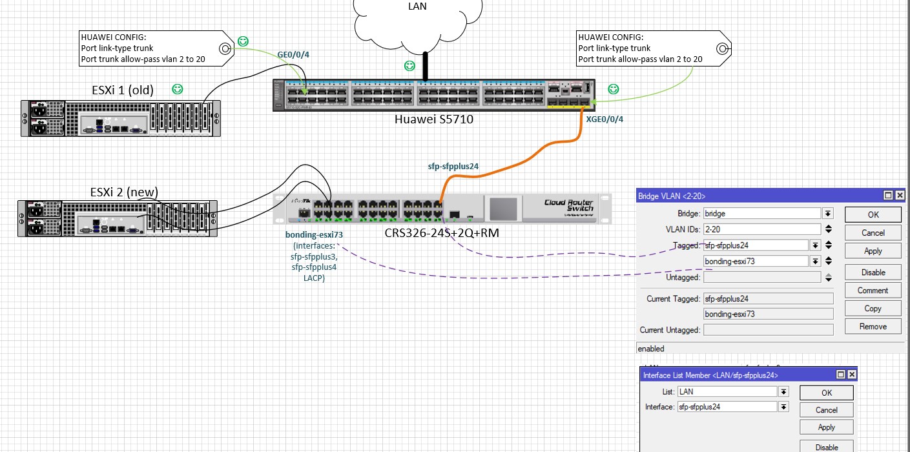Disable the Interface List Member entry
This screenshot has width=910, height=452.
(x=826, y=447)
